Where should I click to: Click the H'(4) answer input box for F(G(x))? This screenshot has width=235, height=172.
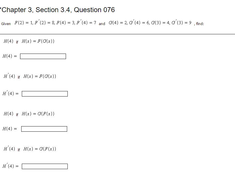tap(45, 93)
